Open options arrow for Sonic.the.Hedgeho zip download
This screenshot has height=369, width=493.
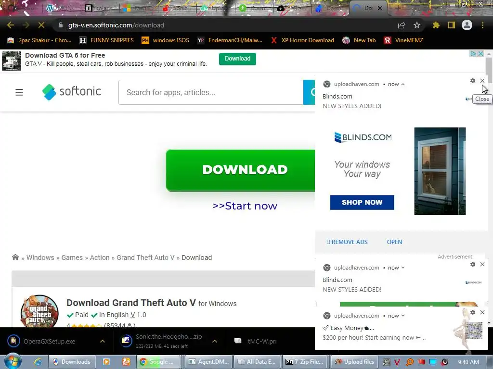[x=215, y=341]
